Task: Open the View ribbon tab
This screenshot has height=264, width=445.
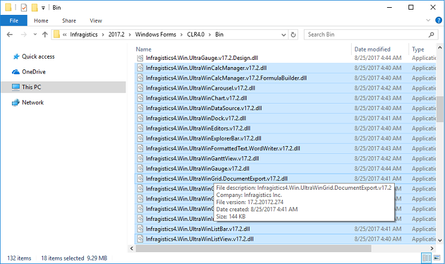Action: (96, 20)
